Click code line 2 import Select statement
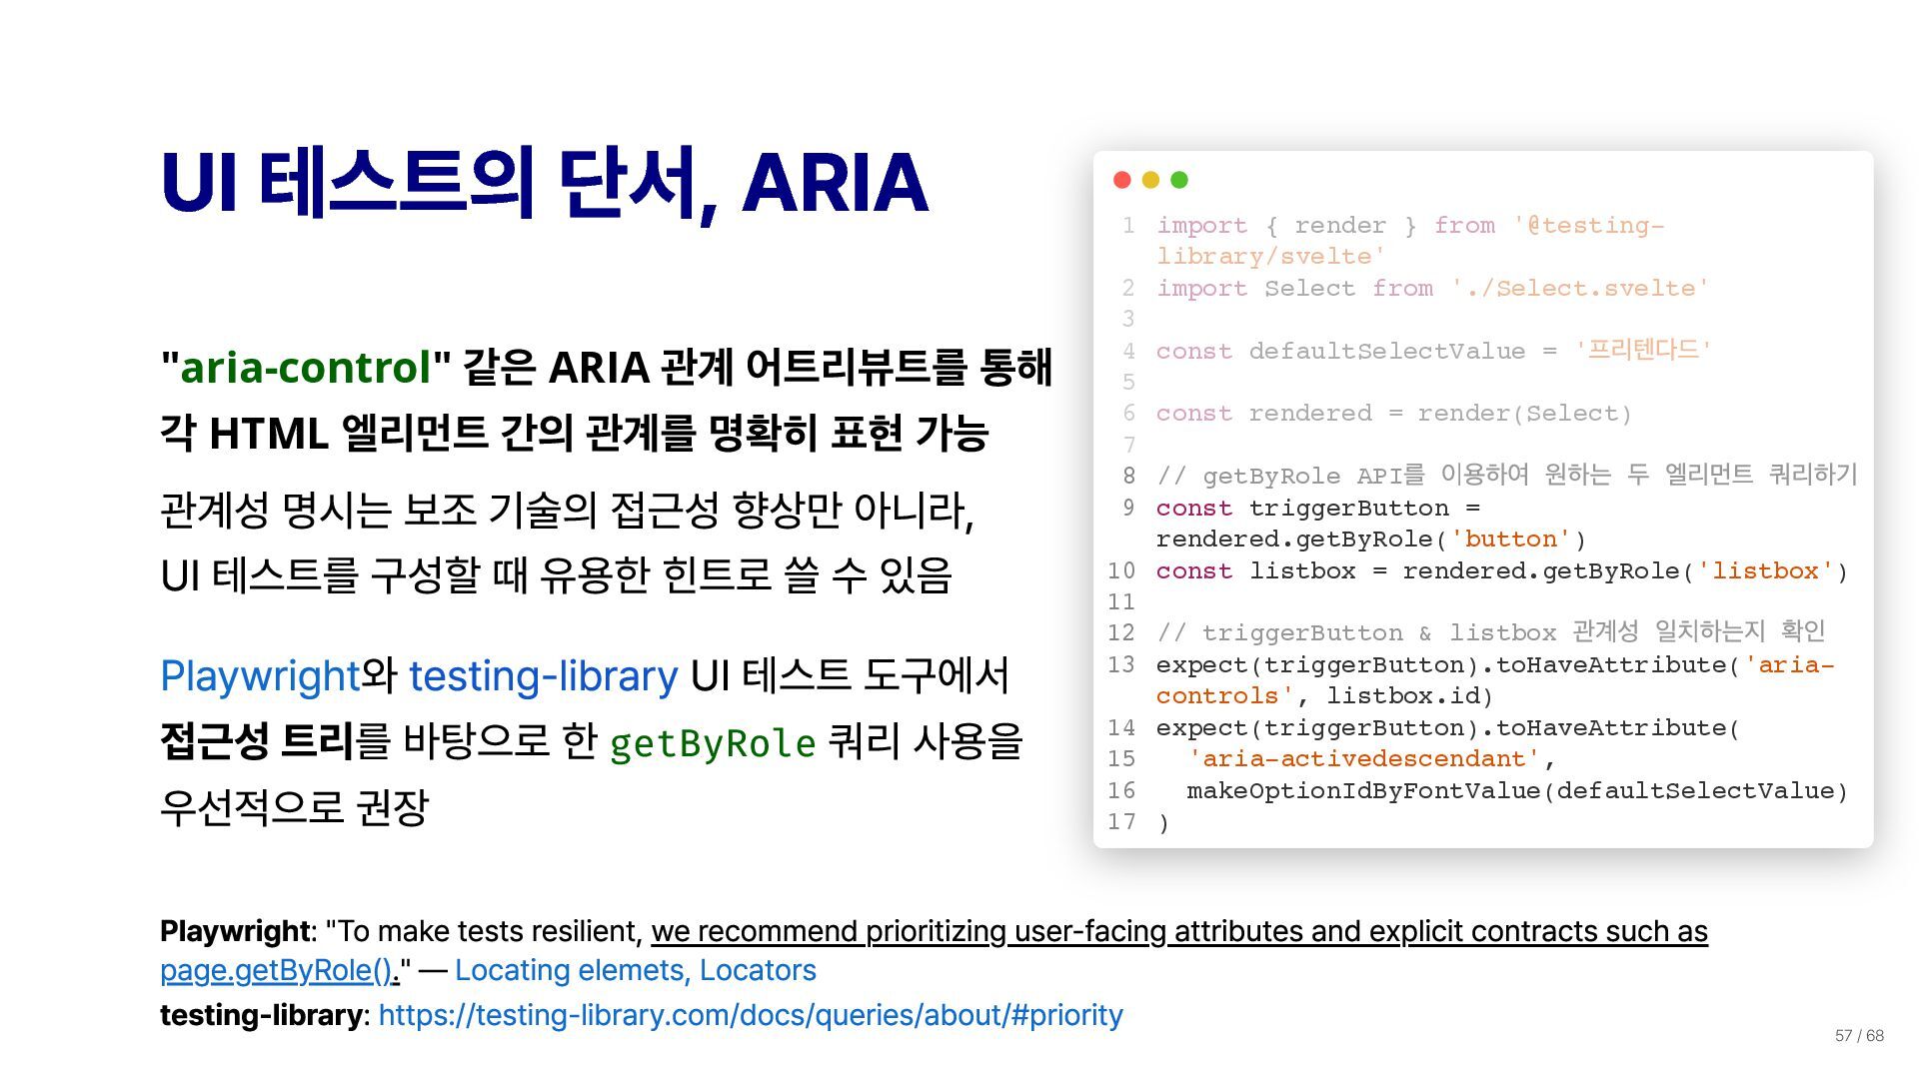Image resolution: width=1919 pixels, height=1079 pixels. (1433, 289)
